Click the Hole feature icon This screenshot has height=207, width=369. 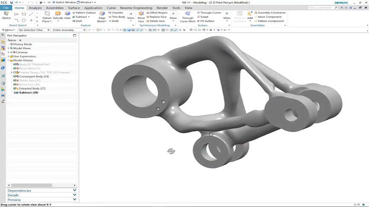click(67, 14)
